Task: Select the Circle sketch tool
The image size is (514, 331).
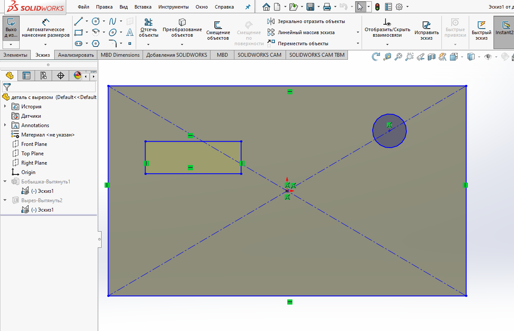Action: [96, 21]
